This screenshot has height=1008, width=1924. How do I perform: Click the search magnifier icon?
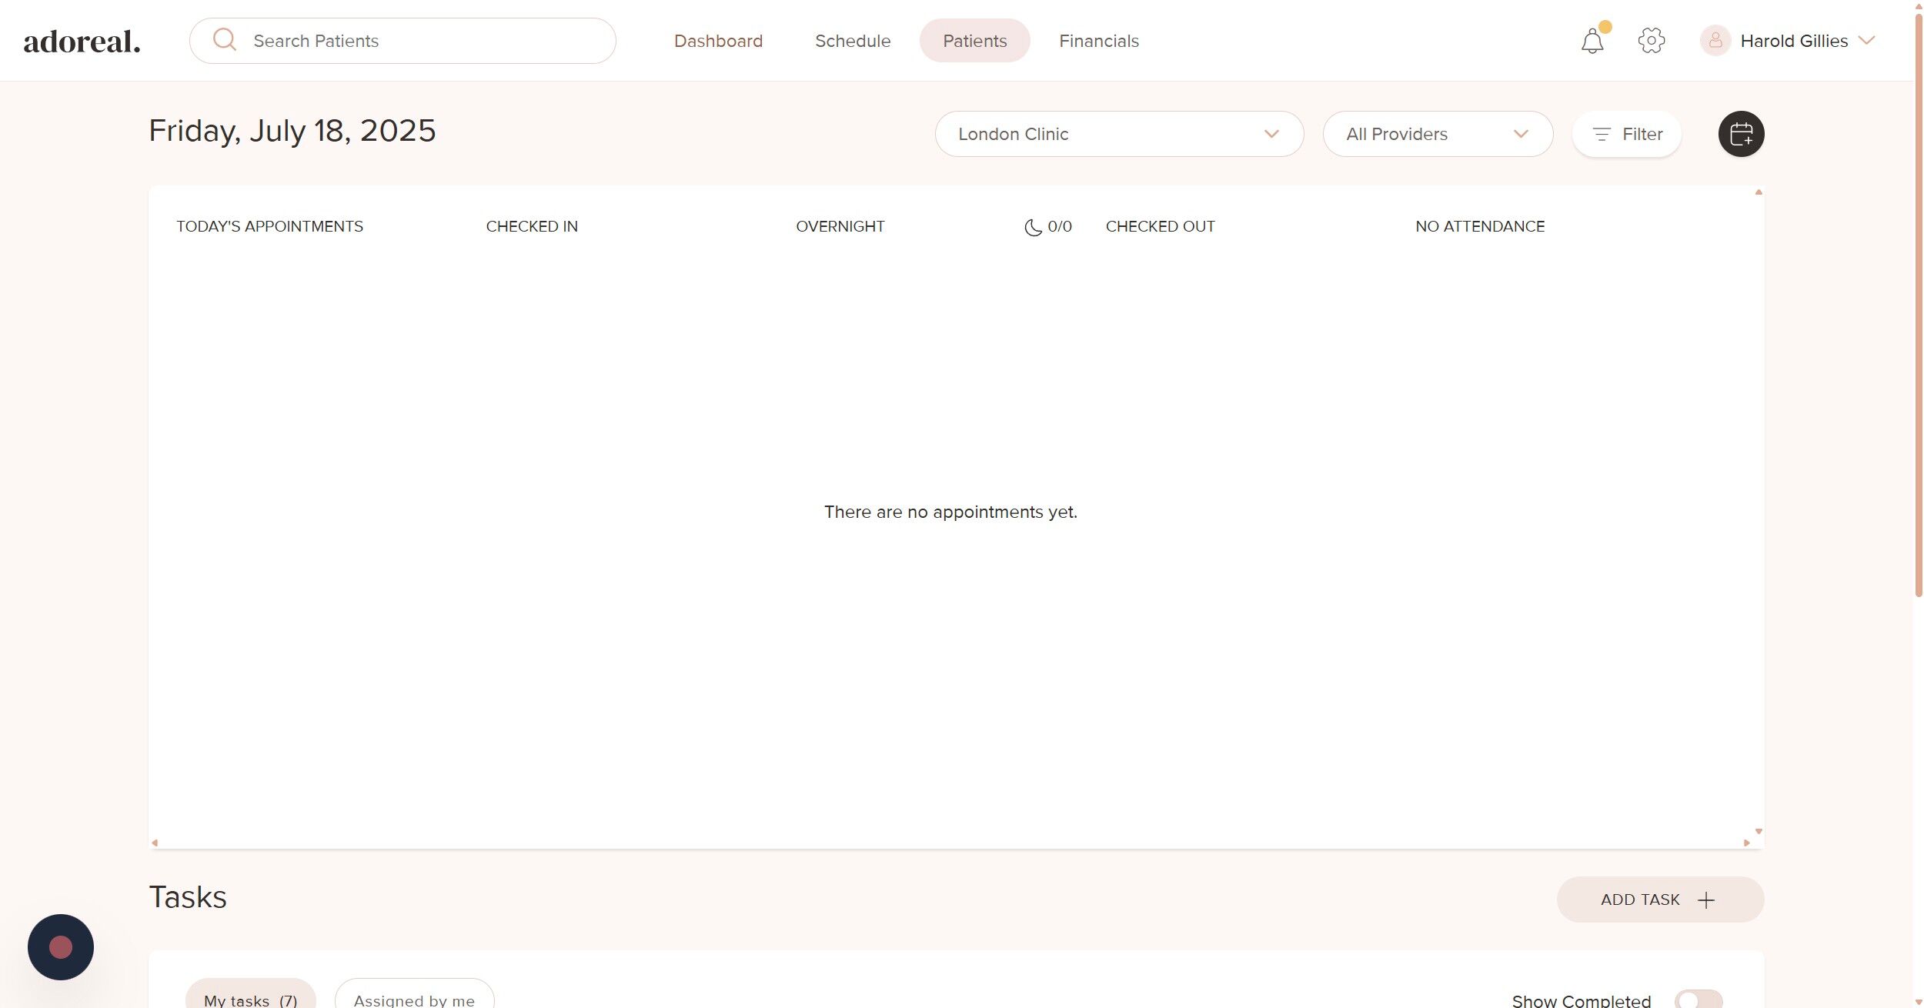pos(224,40)
